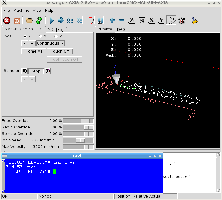Increase spindle speed plus button

click(x=32, y=79)
